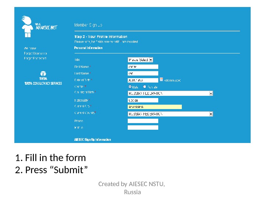Image resolution: width=265 pixels, height=199 pixels.
Task: Open the Forgot Username link
Action: (x=35, y=53)
